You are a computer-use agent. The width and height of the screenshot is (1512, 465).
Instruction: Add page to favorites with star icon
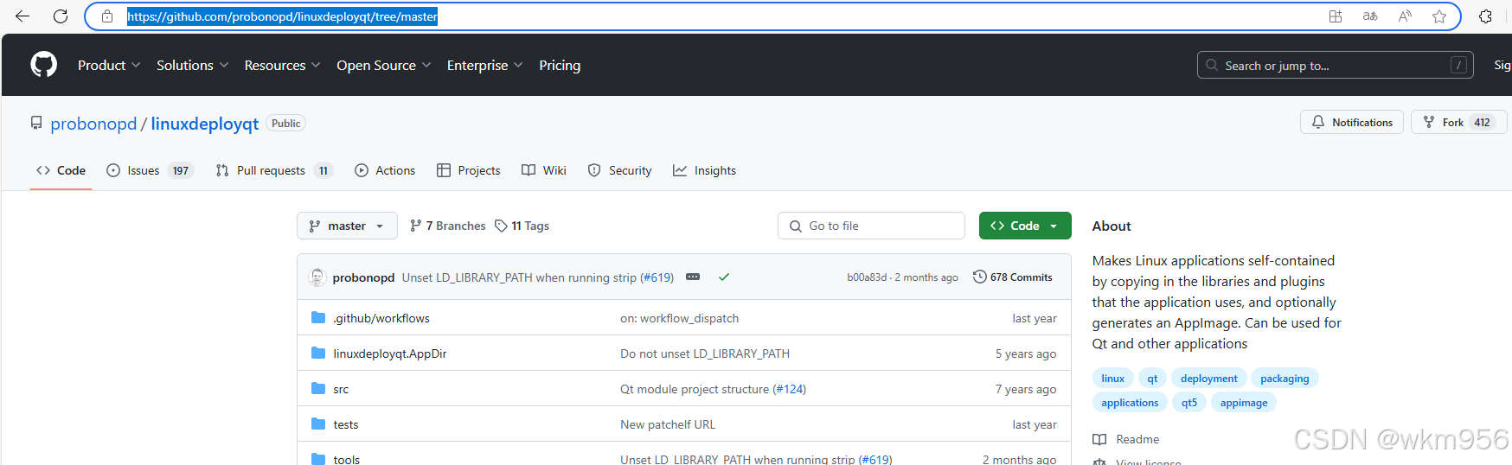(1439, 16)
